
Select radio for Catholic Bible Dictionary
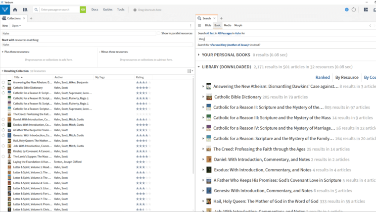pos(3,88)
